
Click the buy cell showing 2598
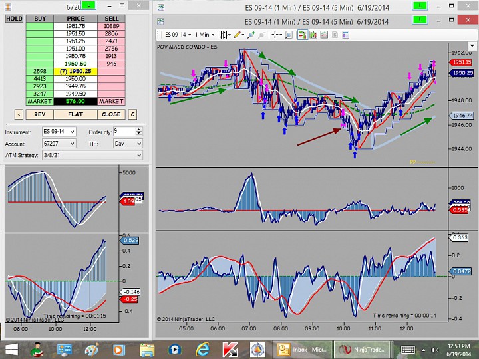click(40, 71)
